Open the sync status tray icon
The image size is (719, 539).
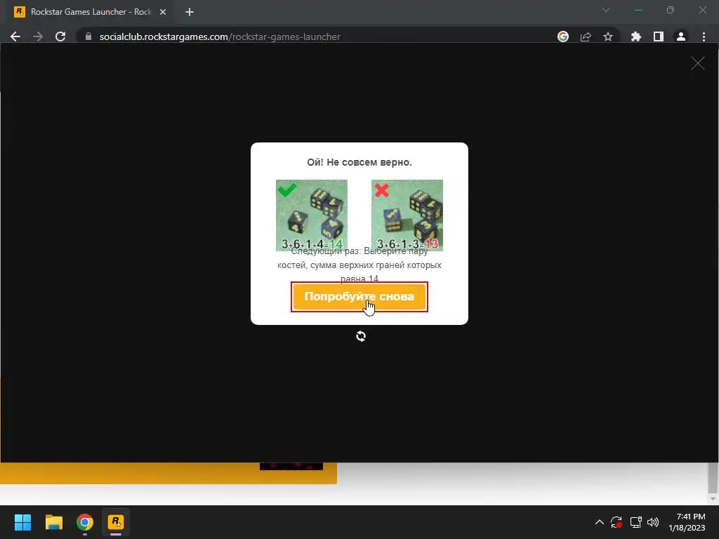[x=616, y=522]
